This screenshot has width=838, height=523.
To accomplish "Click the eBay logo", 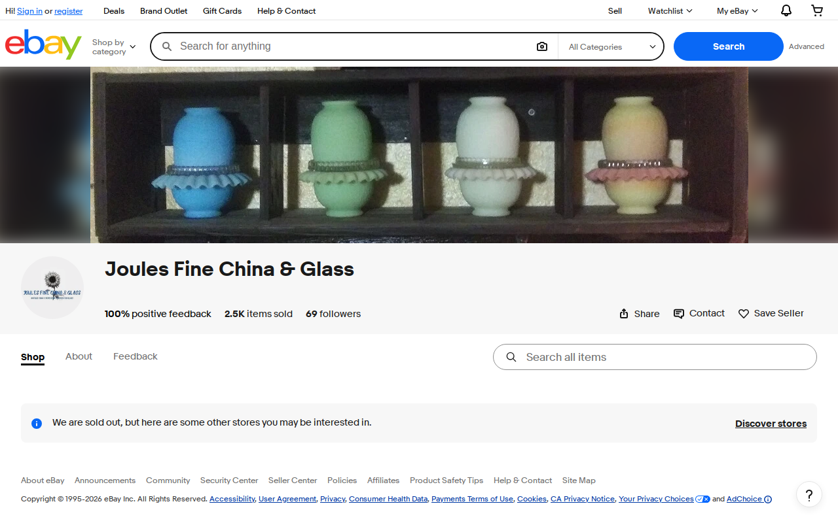I will (x=43, y=44).
